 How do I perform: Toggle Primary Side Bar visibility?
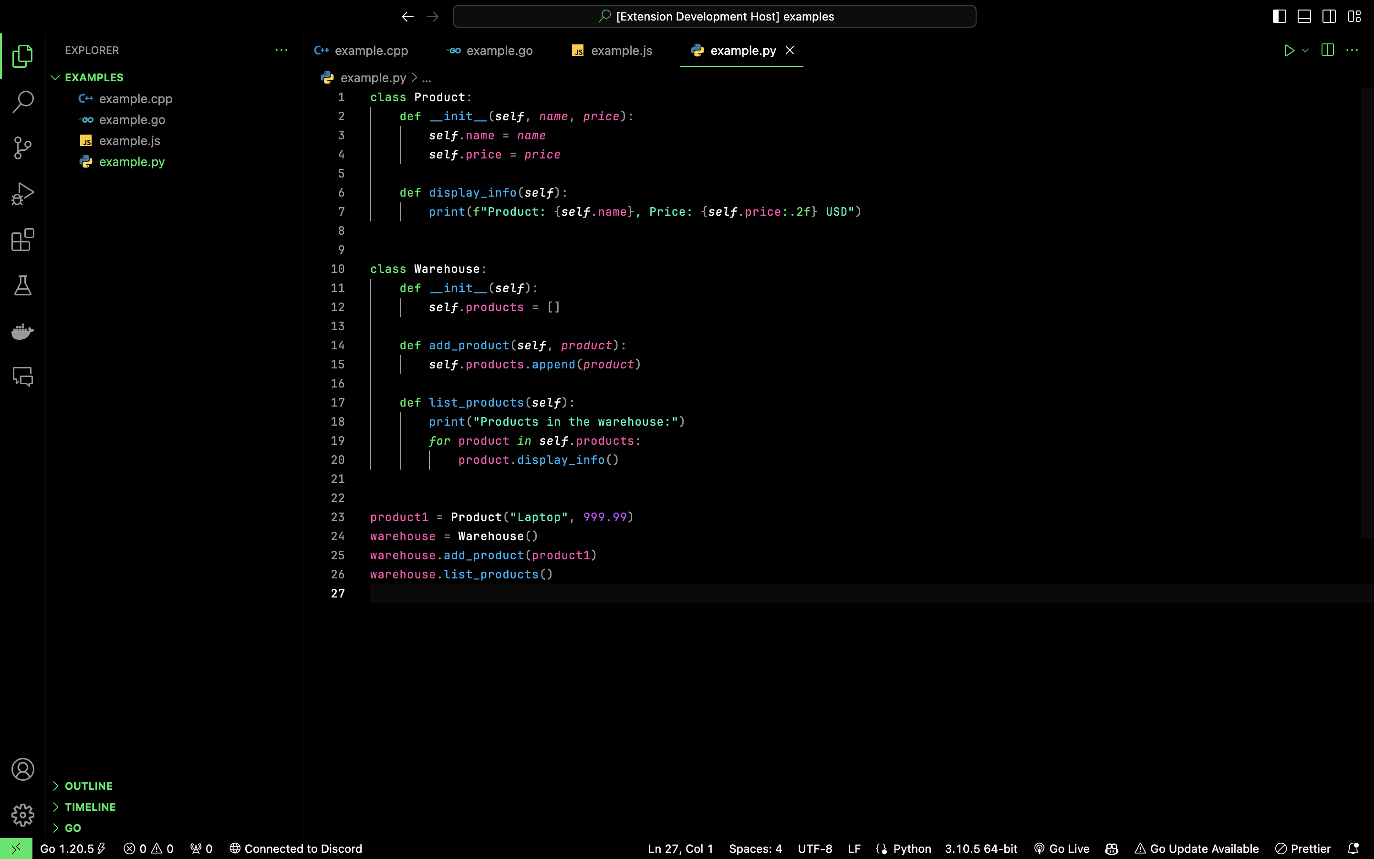pyautogui.click(x=1279, y=17)
